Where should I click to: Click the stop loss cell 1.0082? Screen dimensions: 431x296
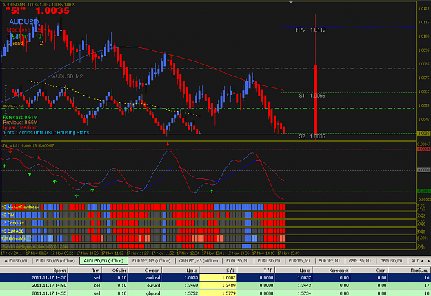point(218,277)
